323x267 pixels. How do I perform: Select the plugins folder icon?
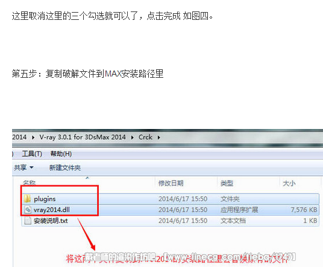pyautogui.click(x=27, y=199)
